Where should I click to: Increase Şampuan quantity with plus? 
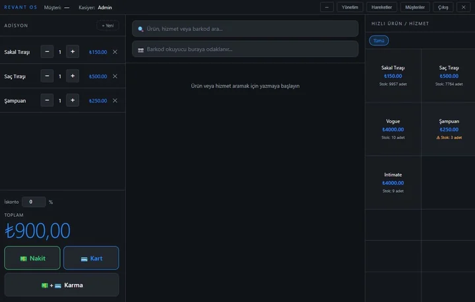(73, 100)
